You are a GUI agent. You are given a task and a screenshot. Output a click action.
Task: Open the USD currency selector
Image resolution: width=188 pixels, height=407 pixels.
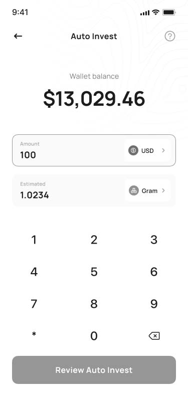(147, 150)
